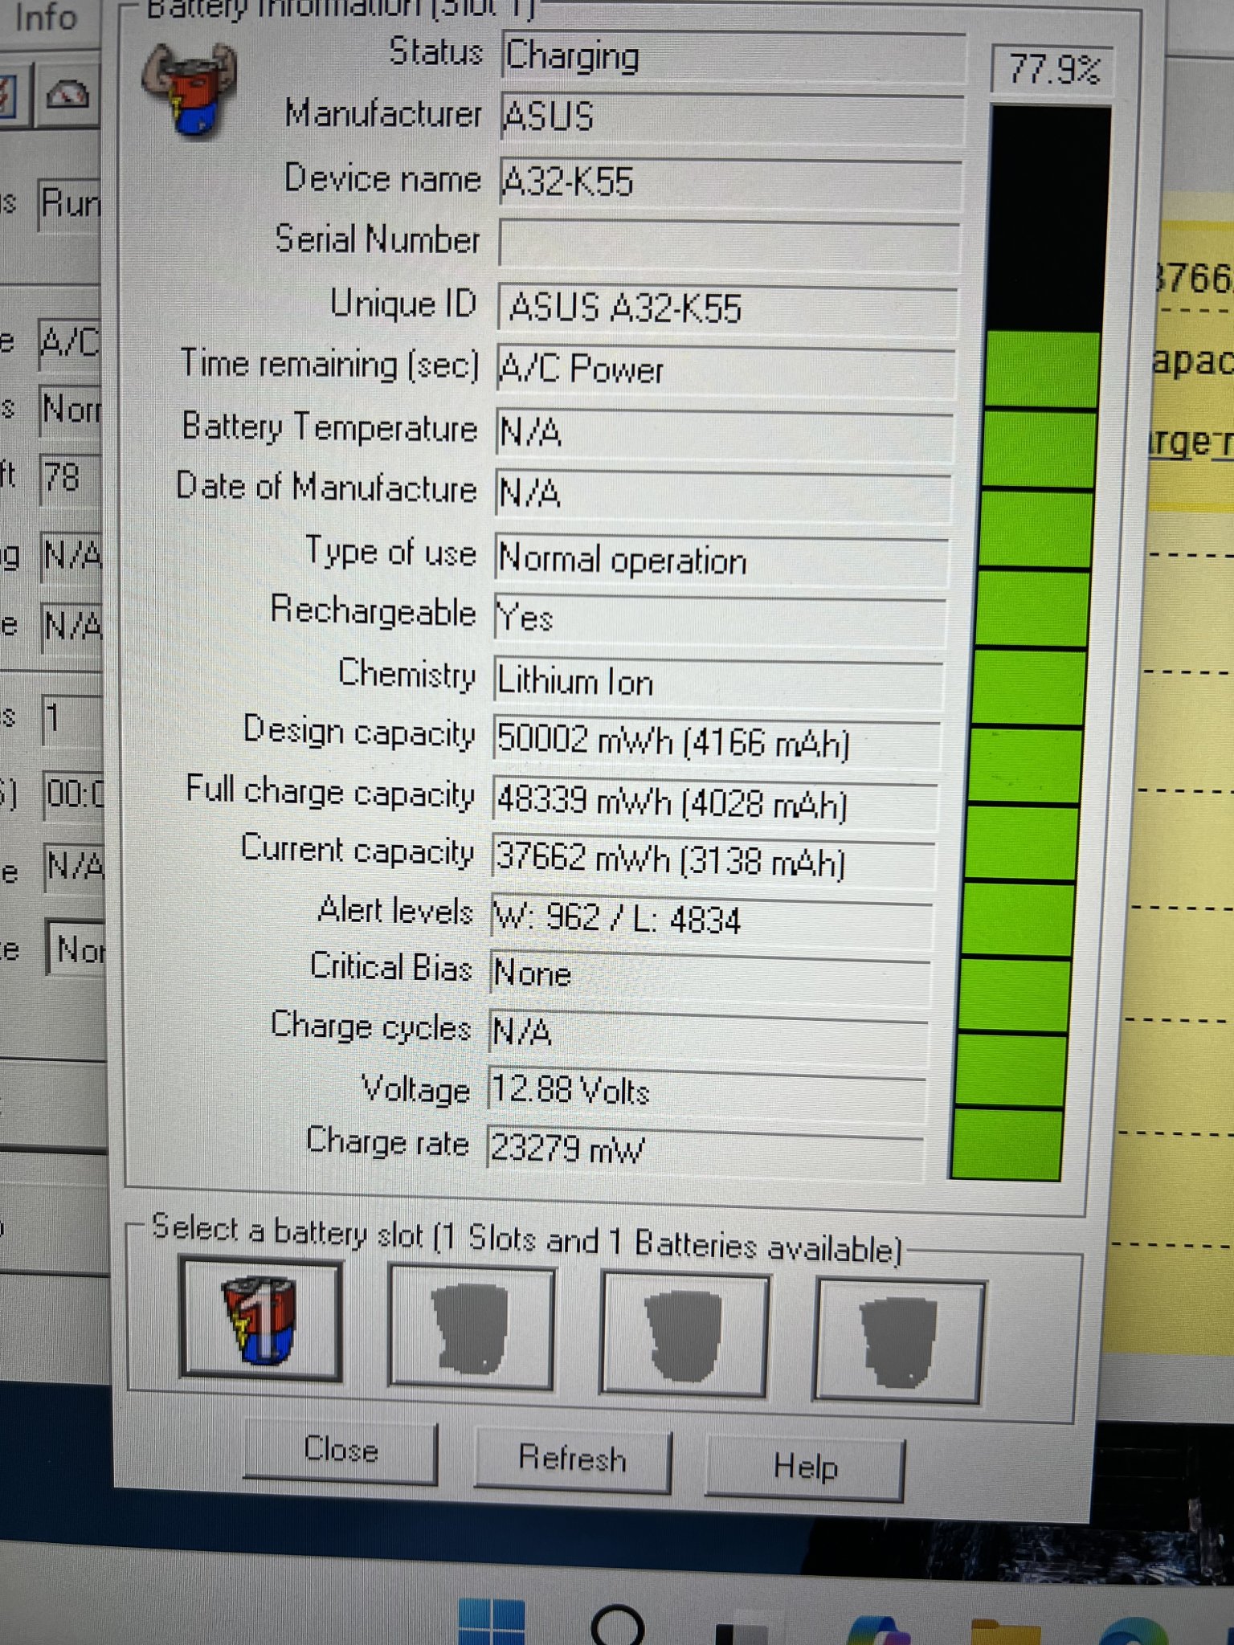
Task: Open the Info menu
Action: 46,18
